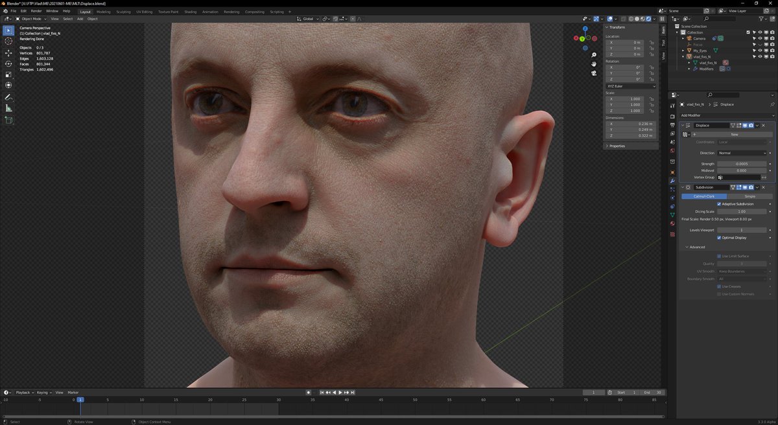Image resolution: width=778 pixels, height=425 pixels.
Task: Toggle camera view with the camera icon
Action: click(x=594, y=73)
